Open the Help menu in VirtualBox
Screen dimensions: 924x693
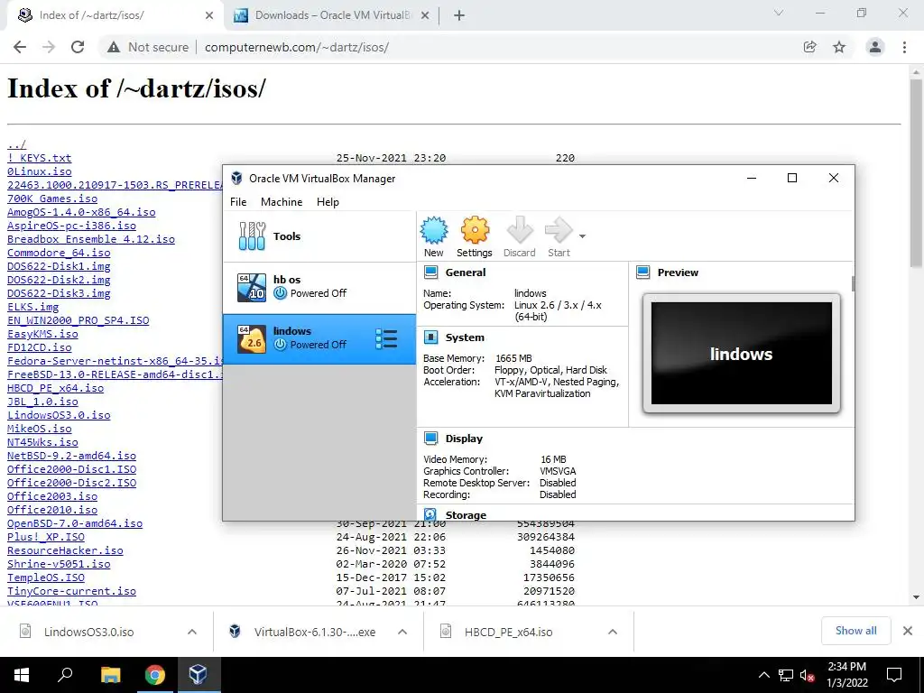(328, 201)
